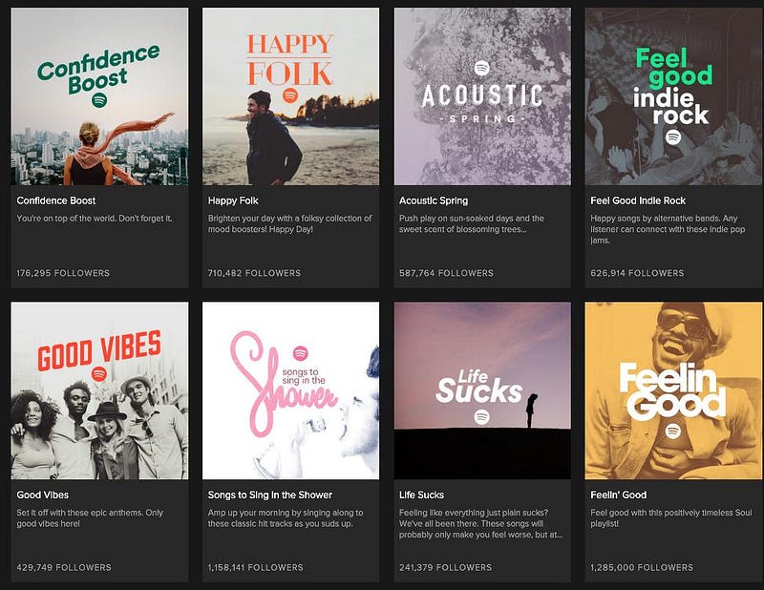Click Spotify logo on Feelin Good cover

673,432
